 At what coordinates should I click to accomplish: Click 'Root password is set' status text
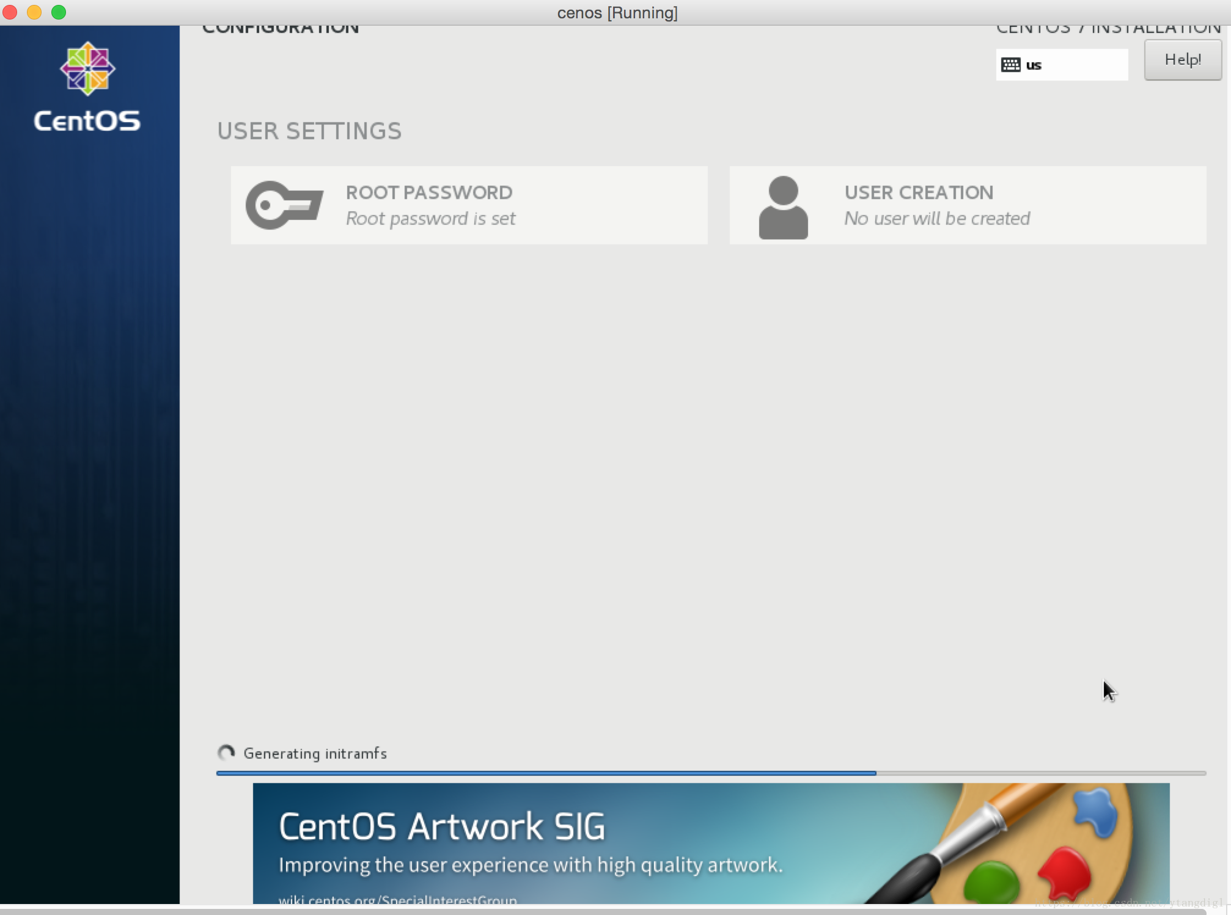point(431,219)
